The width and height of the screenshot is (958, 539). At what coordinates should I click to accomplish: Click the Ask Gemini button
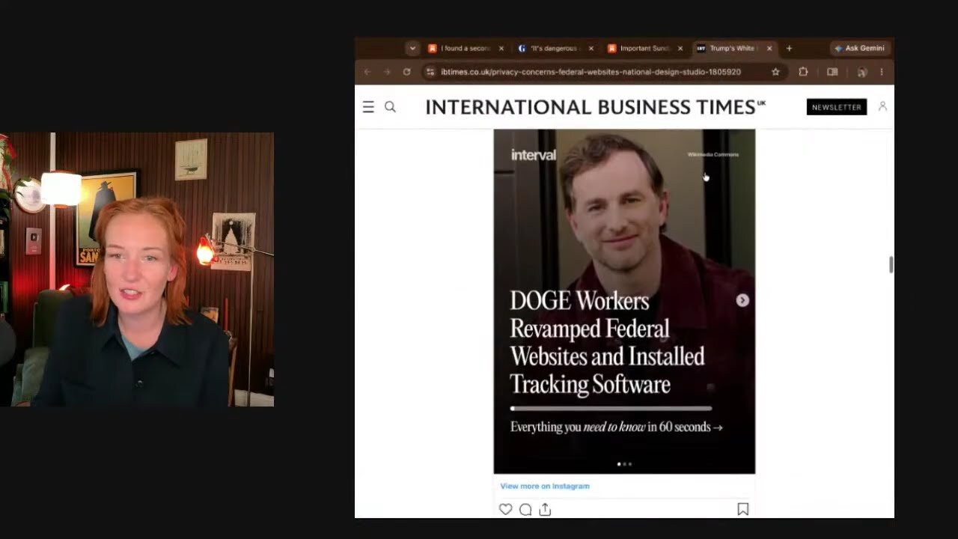click(x=860, y=48)
